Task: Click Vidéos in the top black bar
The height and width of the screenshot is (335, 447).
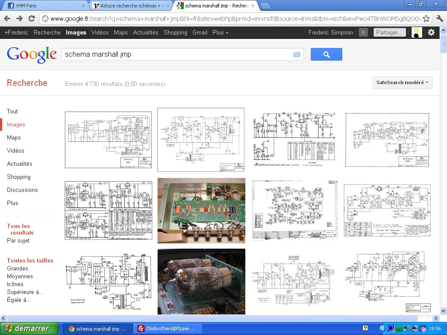Action: pyautogui.click(x=100, y=32)
